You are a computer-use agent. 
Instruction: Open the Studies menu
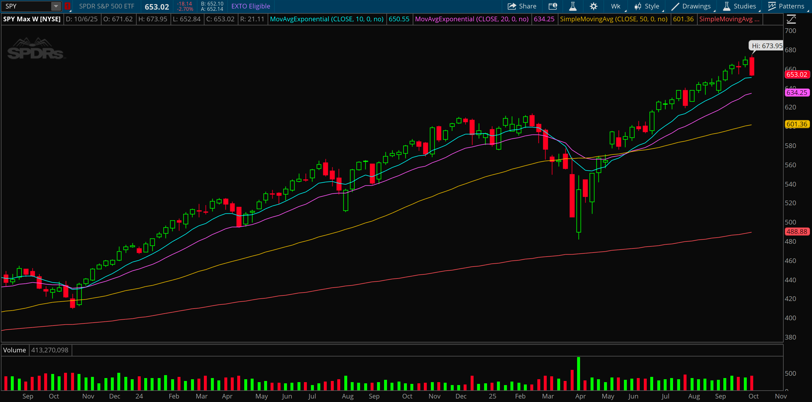click(x=744, y=6)
